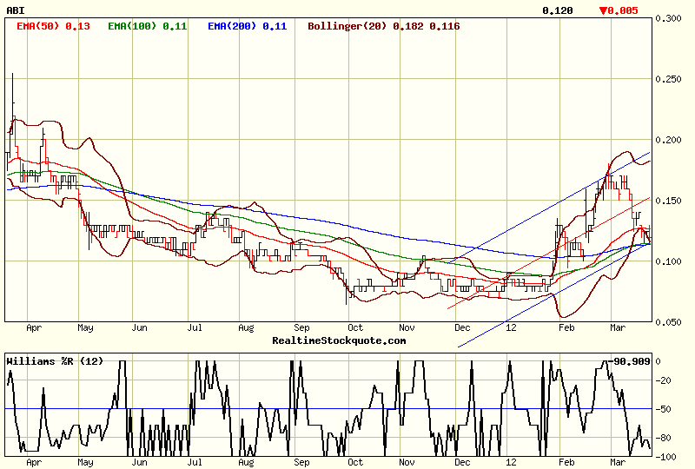Click the 0.200 price axis label
Screen dimensions: 695x469
coord(668,140)
